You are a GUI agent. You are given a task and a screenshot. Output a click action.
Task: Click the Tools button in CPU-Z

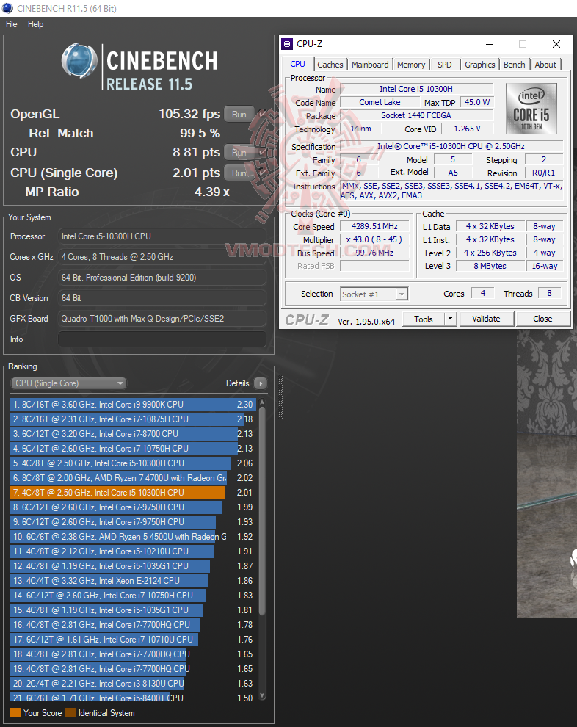[424, 319]
